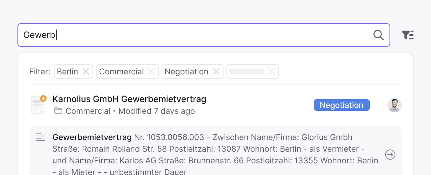431x175 pixels.
Task: Go to match via circled arrow icon
Action: [x=390, y=155]
